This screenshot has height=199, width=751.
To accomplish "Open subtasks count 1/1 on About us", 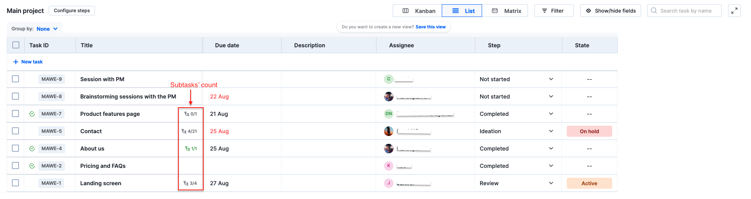I will 191,149.
